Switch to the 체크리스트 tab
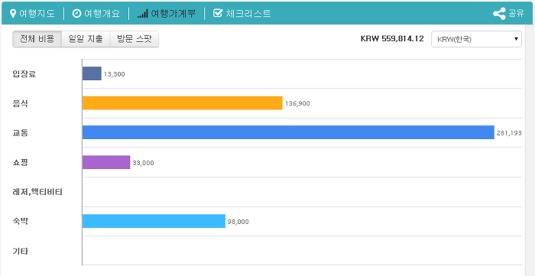 coord(242,13)
